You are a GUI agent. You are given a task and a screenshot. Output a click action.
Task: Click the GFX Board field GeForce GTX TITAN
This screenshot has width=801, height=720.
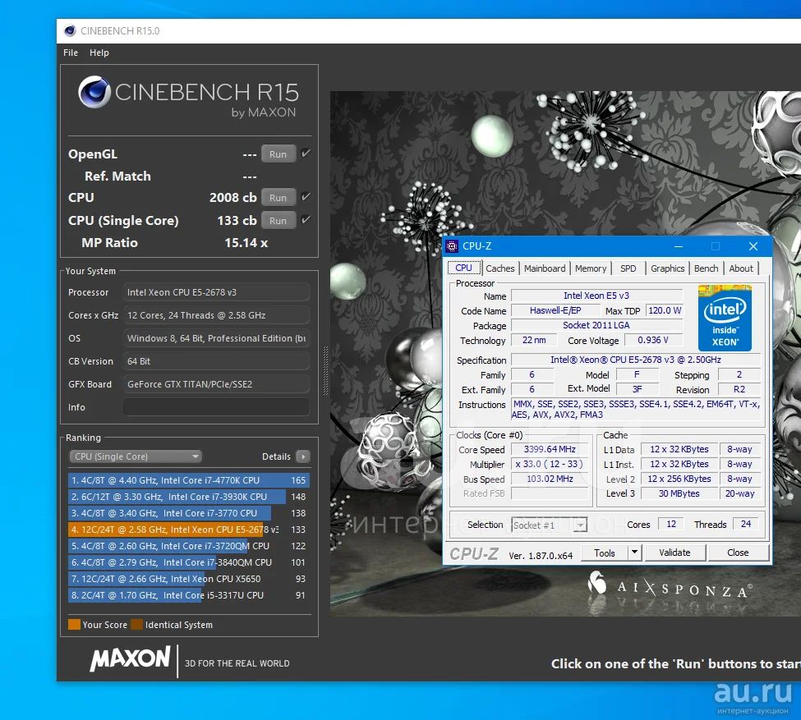click(x=216, y=384)
